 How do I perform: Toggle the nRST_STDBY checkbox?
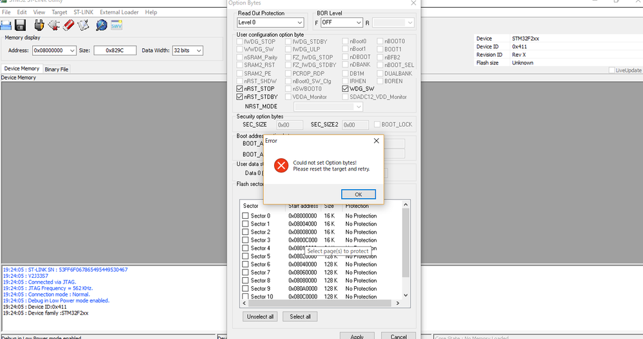tap(239, 96)
